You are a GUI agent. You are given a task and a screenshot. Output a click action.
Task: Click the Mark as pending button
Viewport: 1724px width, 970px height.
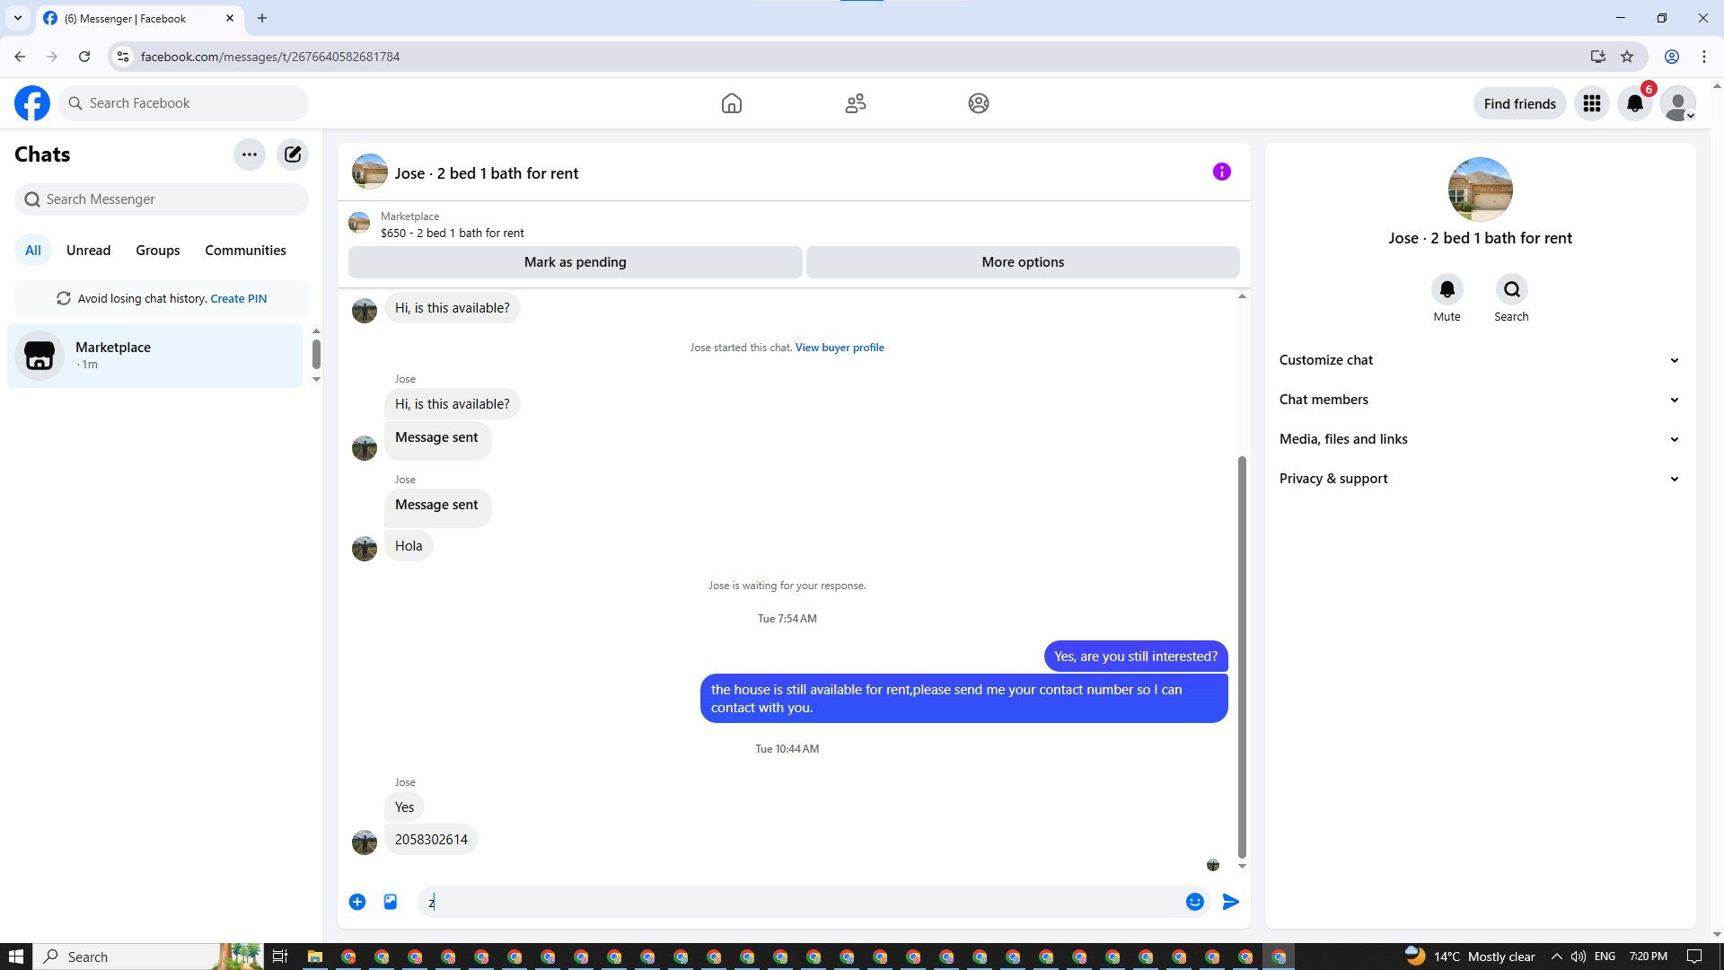[x=575, y=262]
